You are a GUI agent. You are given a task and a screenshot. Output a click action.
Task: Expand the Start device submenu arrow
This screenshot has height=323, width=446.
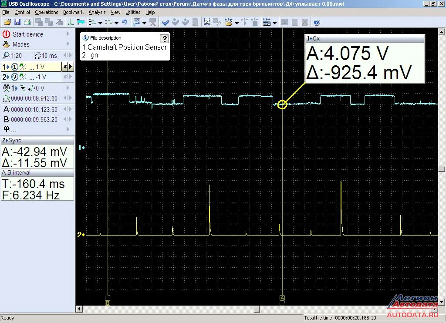click(x=68, y=34)
